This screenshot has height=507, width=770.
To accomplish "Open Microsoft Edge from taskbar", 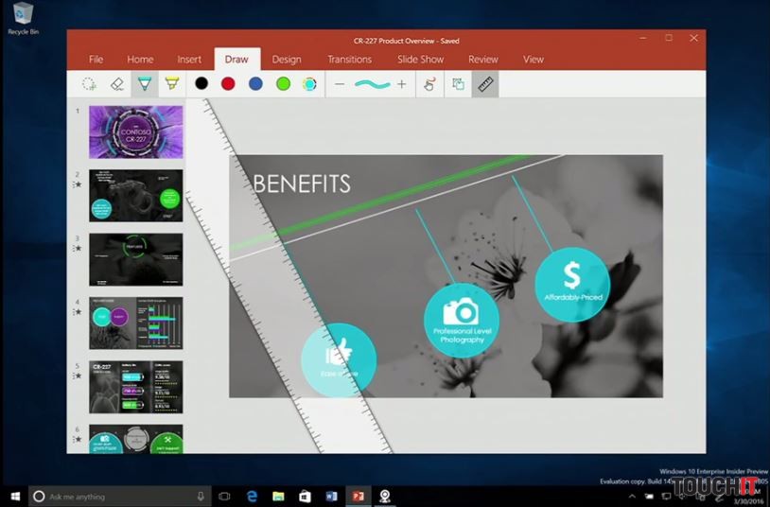I will click(253, 497).
